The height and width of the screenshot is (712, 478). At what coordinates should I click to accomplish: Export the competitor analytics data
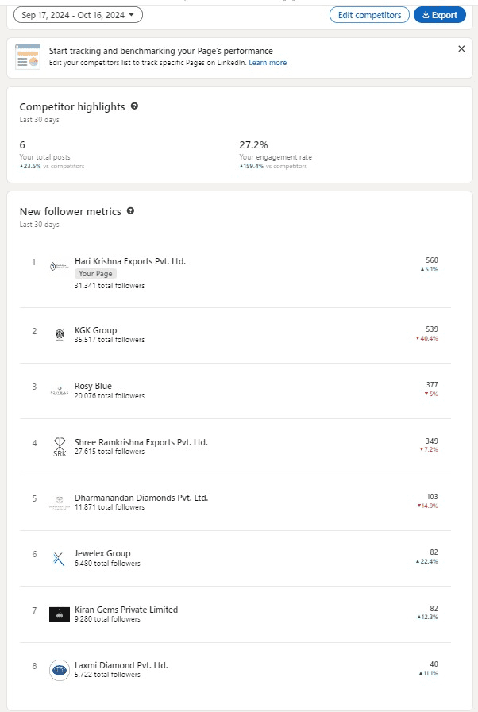(439, 15)
